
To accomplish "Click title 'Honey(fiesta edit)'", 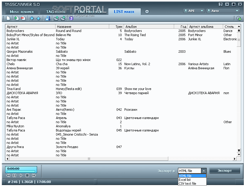I will (69, 89).
